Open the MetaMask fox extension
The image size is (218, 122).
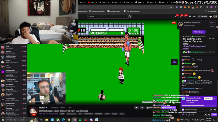click(x=185, y=7)
